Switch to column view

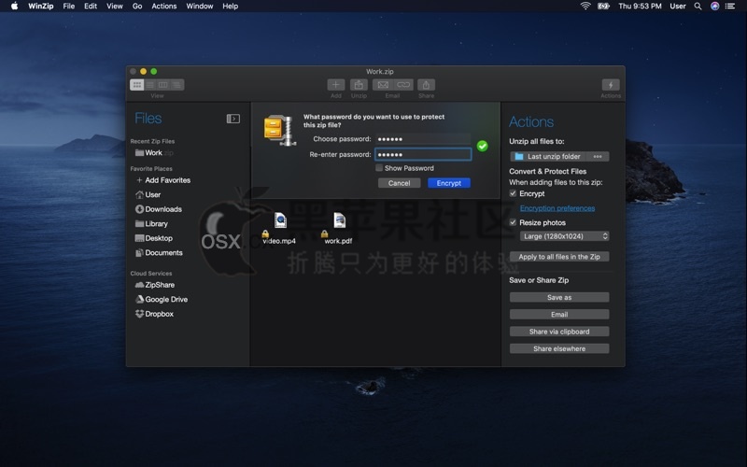point(163,85)
